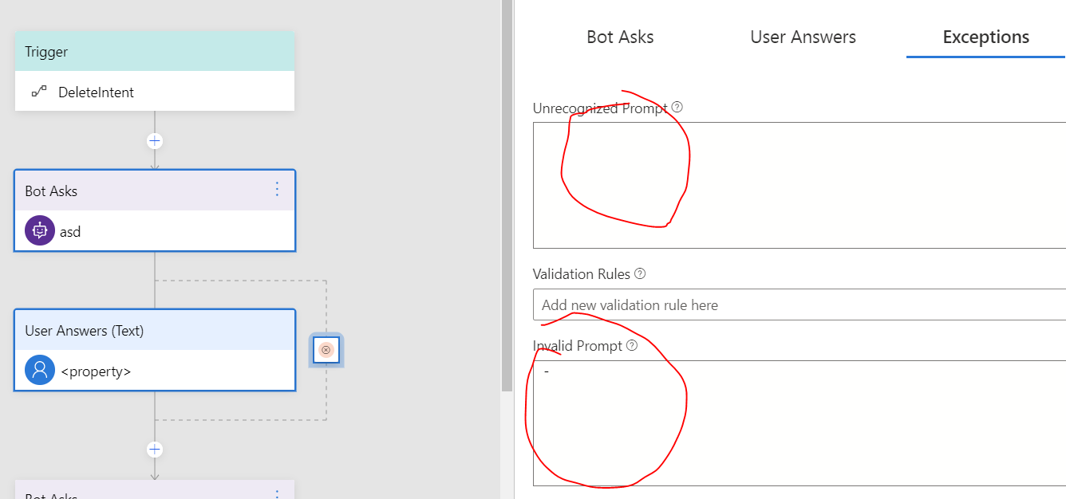Select the User Answers (Text) node
This screenshot has width=1066, height=499.
(x=155, y=350)
